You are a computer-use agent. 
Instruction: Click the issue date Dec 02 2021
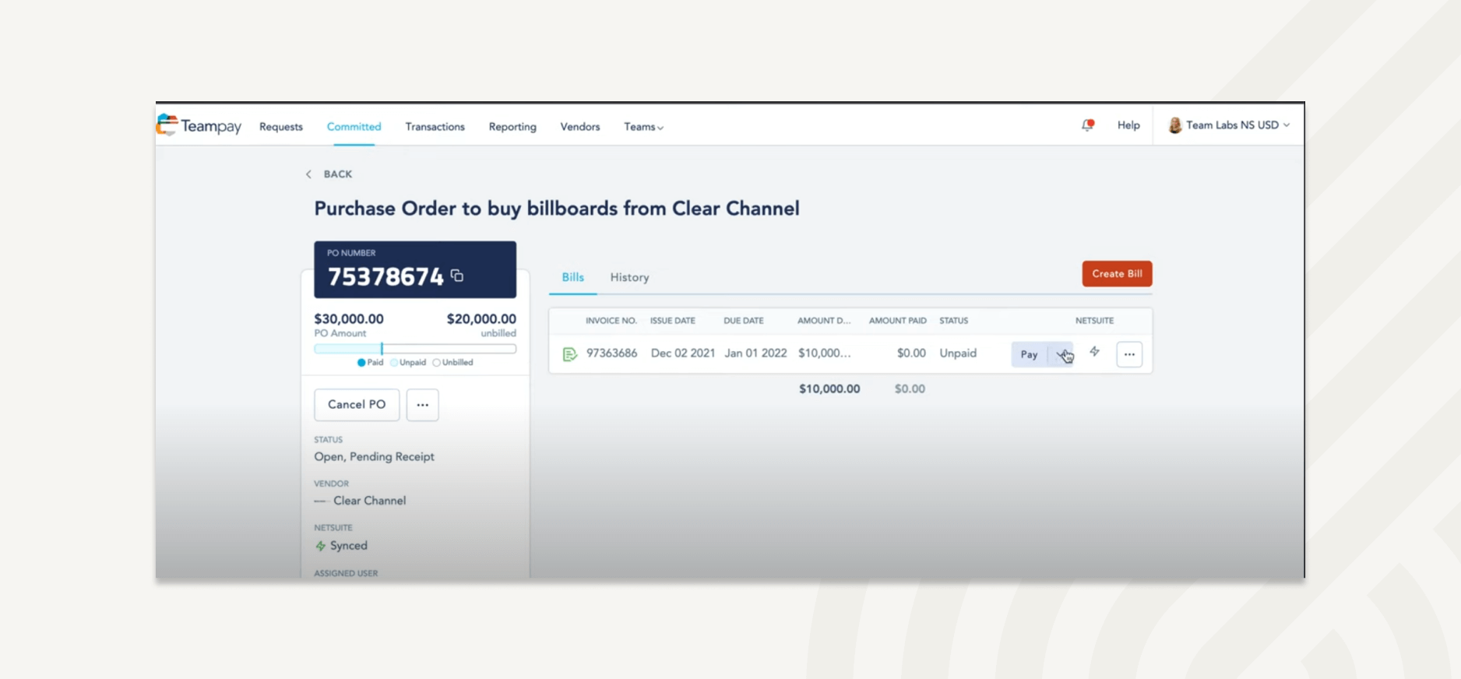click(x=683, y=354)
